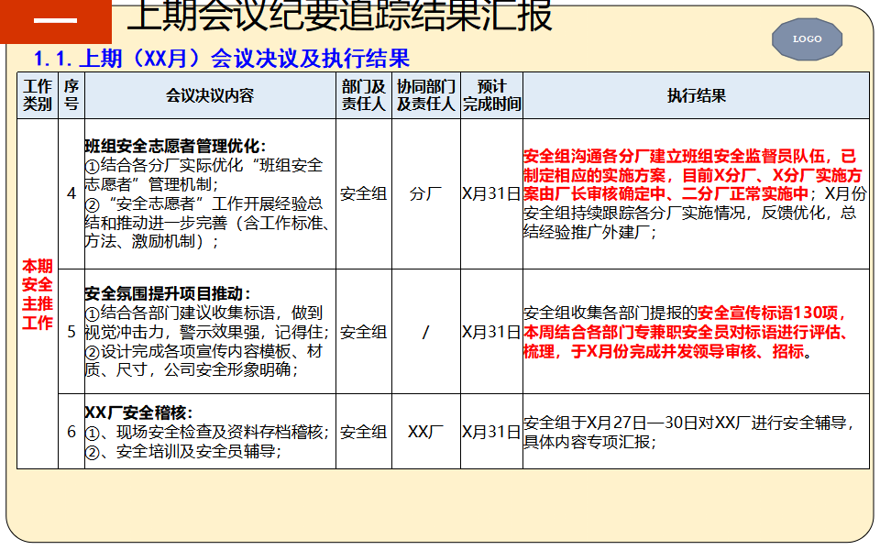The width and height of the screenshot is (880, 550).
Task: Click the 工作类别 column header
Action: (38, 95)
